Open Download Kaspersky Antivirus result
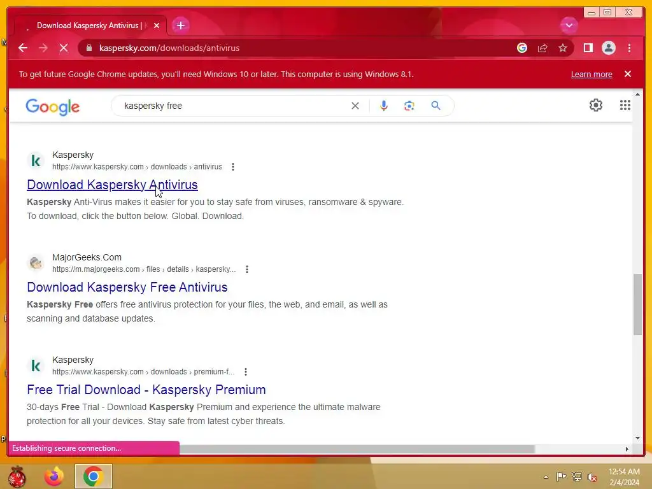The image size is (652, 489). click(x=112, y=185)
